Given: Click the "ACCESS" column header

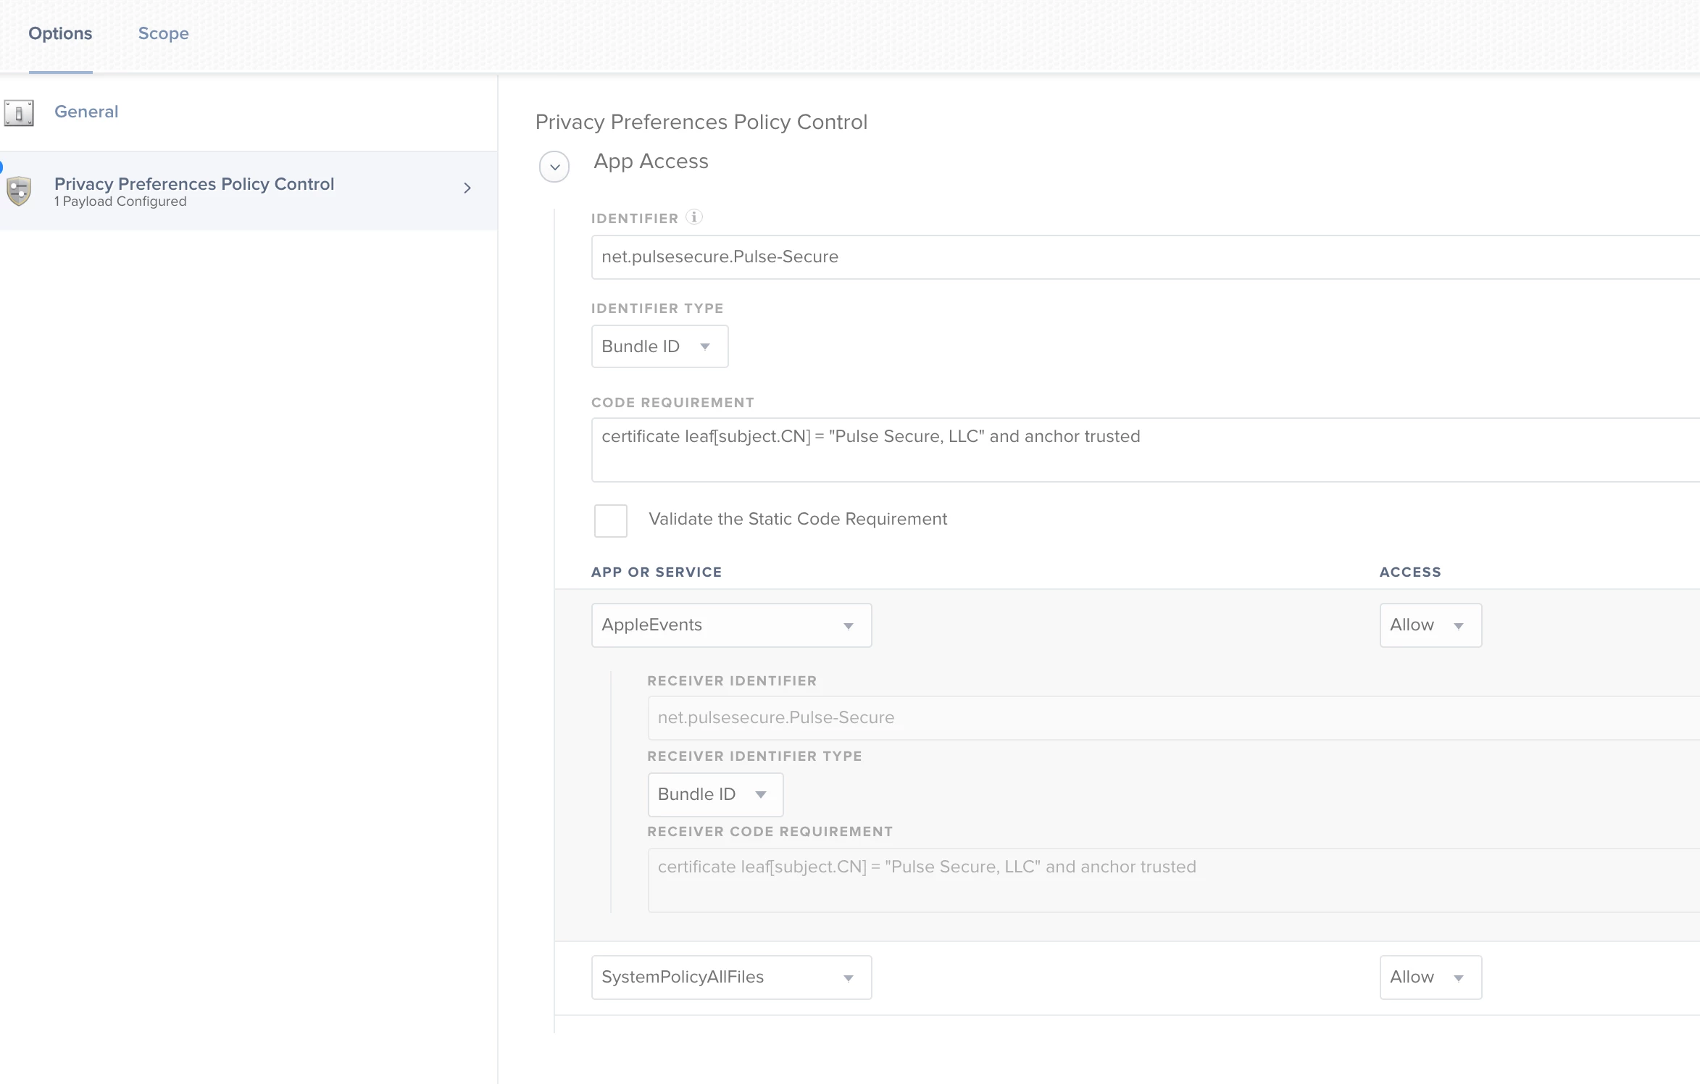Looking at the screenshot, I should [1410, 572].
